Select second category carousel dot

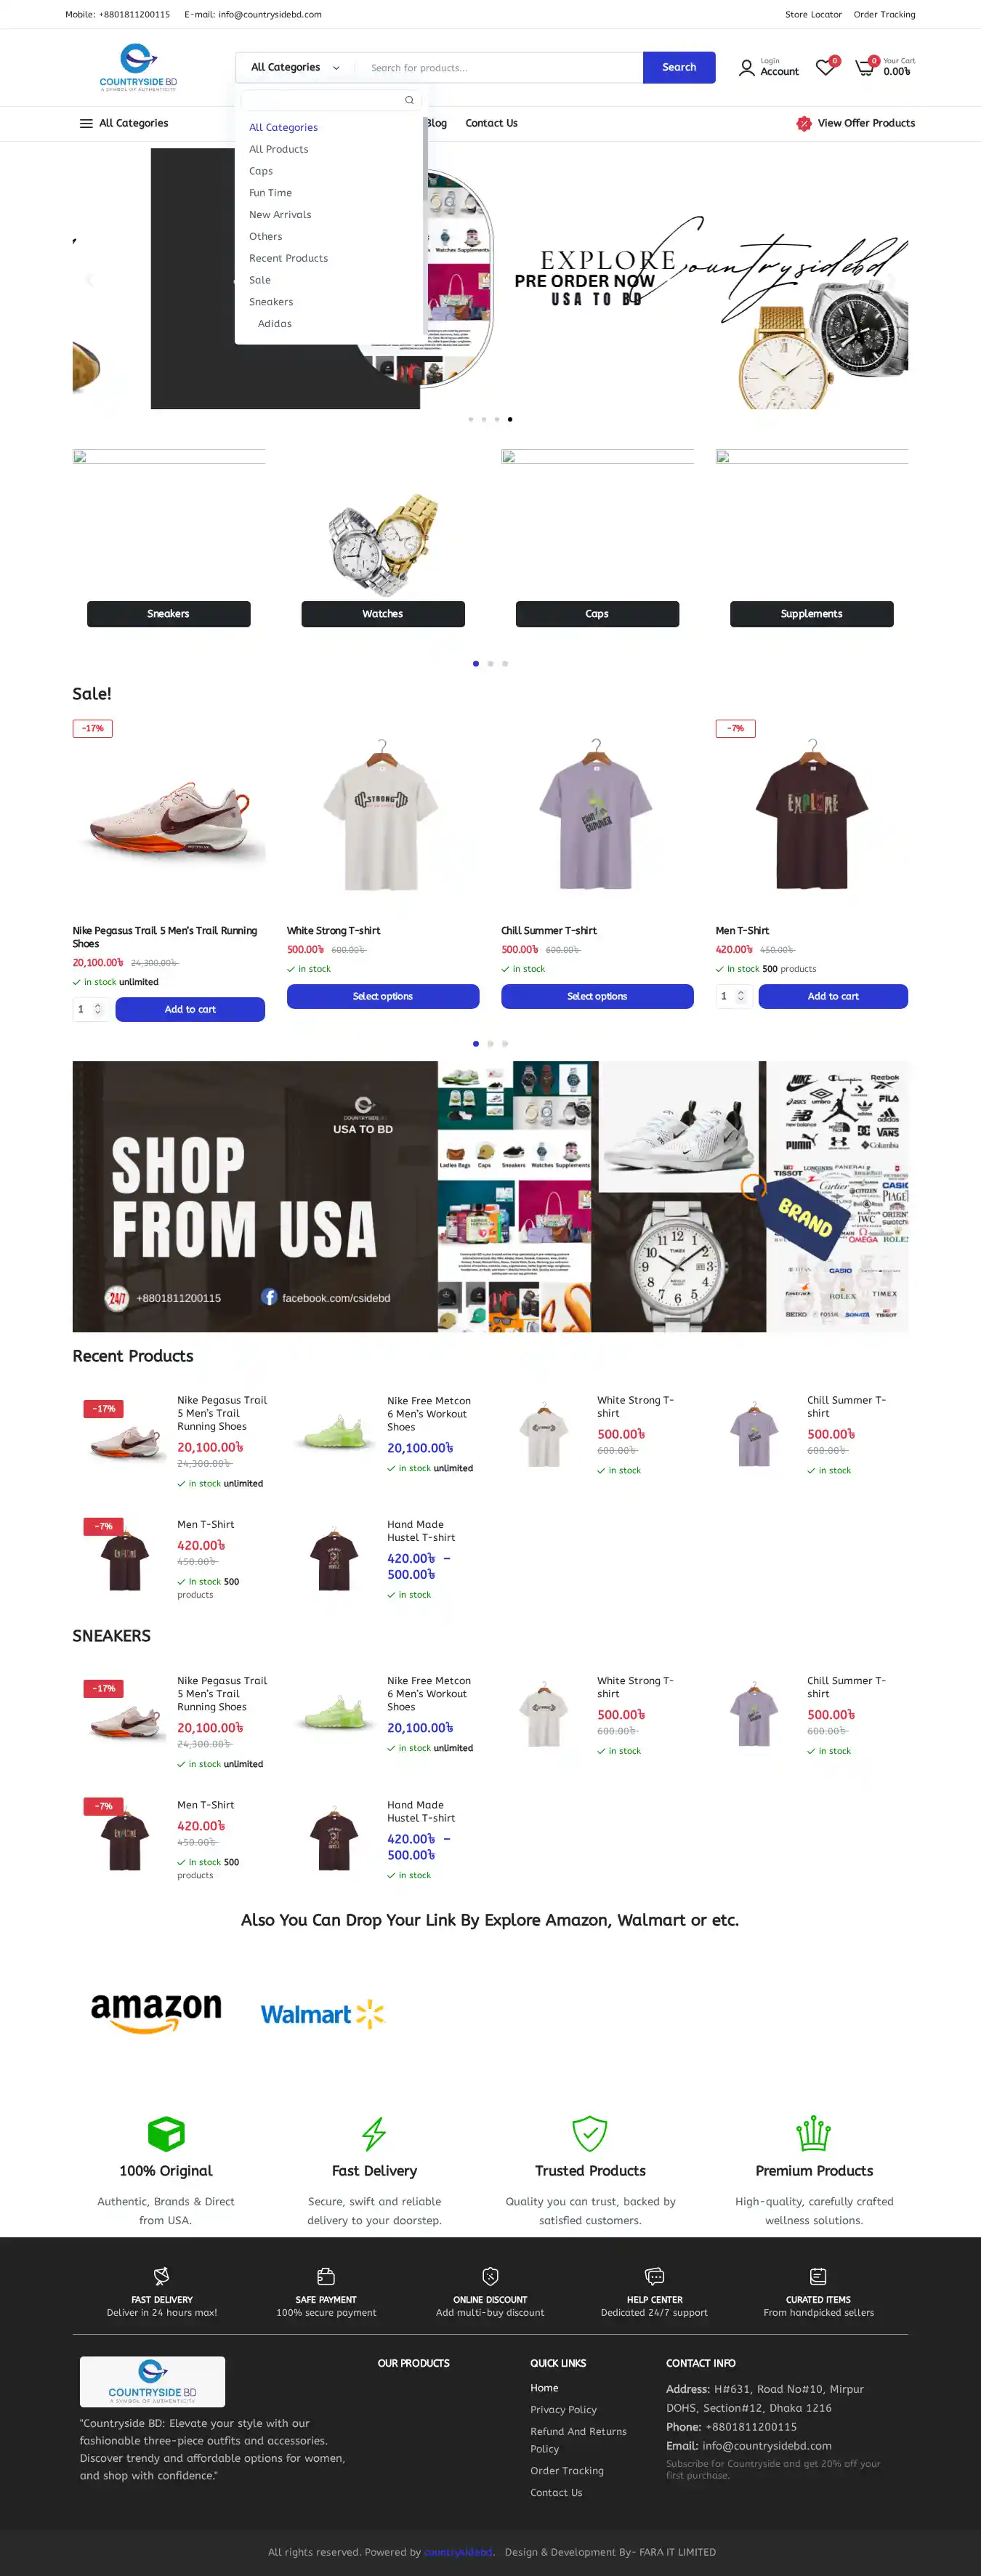coord(490,663)
